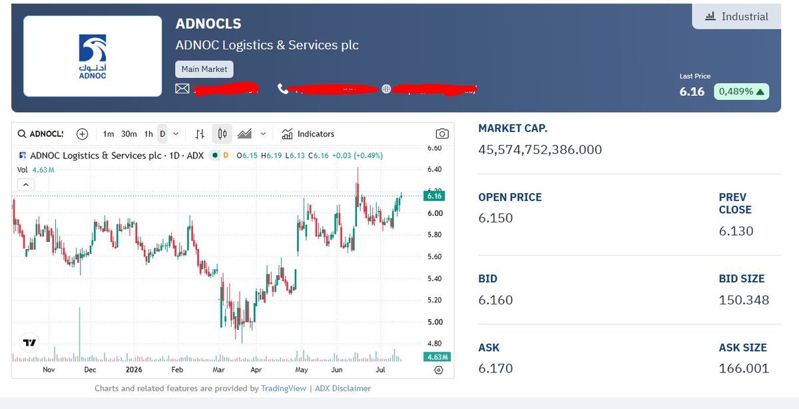This screenshot has height=409, width=799.
Task: Open the TradingView link
Action: coord(284,388)
